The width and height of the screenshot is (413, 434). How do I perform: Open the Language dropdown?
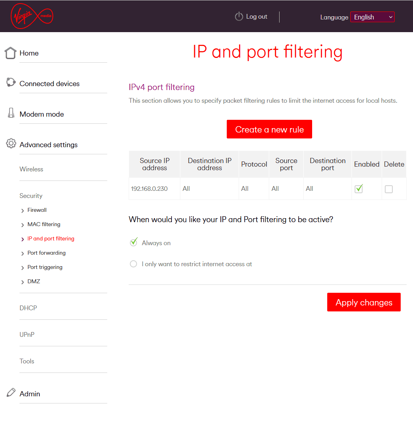372,17
